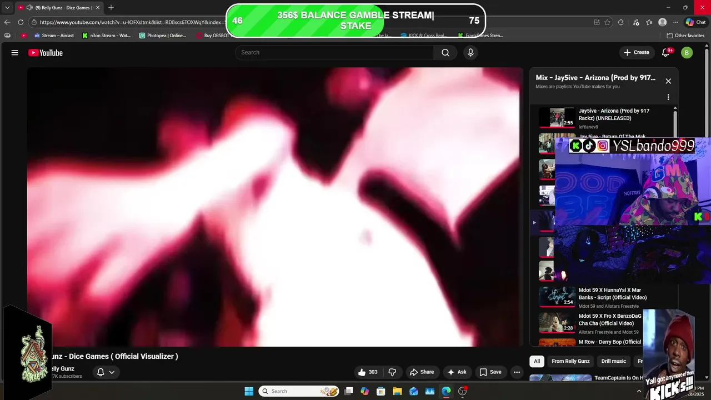Click the Create button
The width and height of the screenshot is (711, 400).
click(x=637, y=53)
